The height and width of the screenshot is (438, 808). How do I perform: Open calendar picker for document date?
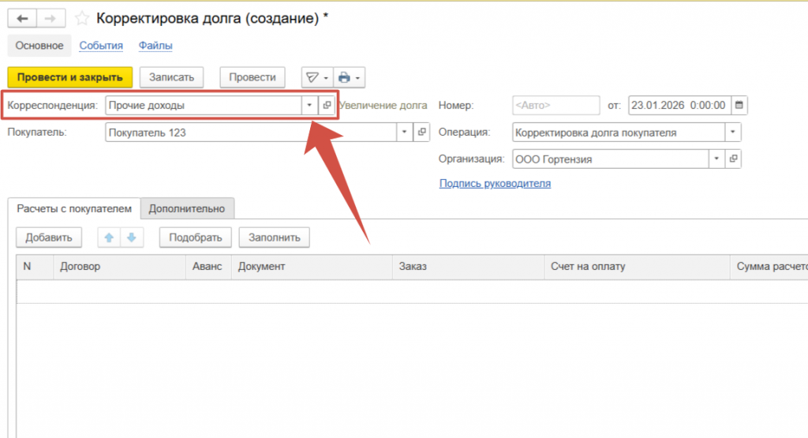[x=739, y=105]
